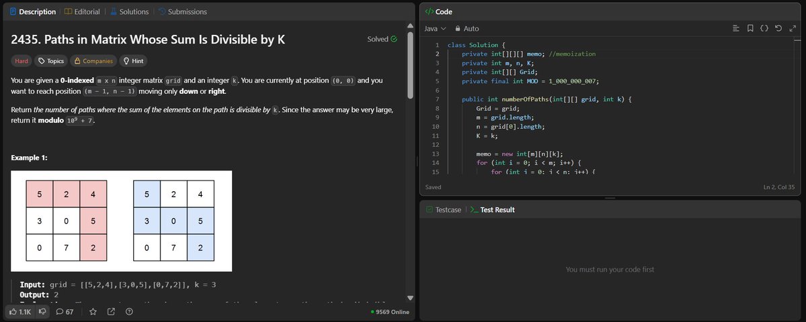Click the Example 1 grid illustration
This screenshot has height=322, width=806.
(x=121, y=221)
